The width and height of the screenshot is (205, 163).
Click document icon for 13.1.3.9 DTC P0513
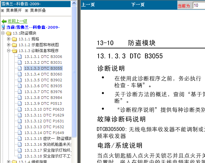click(20, 103)
